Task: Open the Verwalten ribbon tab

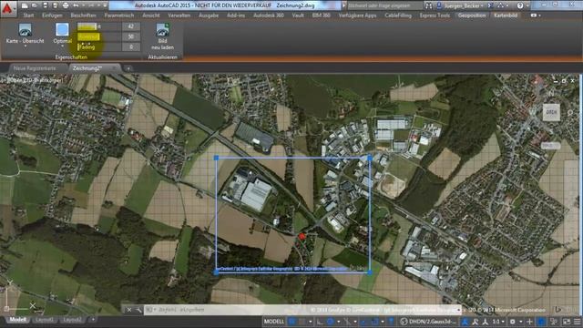Action: click(x=179, y=15)
